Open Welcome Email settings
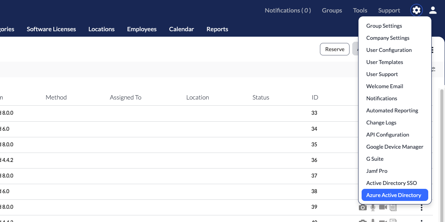 tap(385, 86)
